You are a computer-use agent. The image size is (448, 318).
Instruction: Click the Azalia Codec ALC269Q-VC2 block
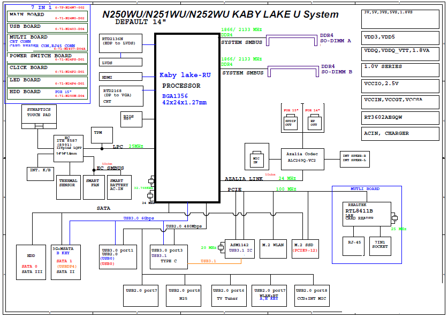pos(302,159)
